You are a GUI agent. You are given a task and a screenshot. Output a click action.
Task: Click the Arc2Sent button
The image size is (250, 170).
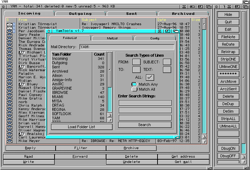point(228,89)
